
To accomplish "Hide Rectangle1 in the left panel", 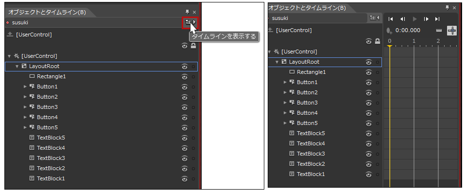I will coord(185,77).
